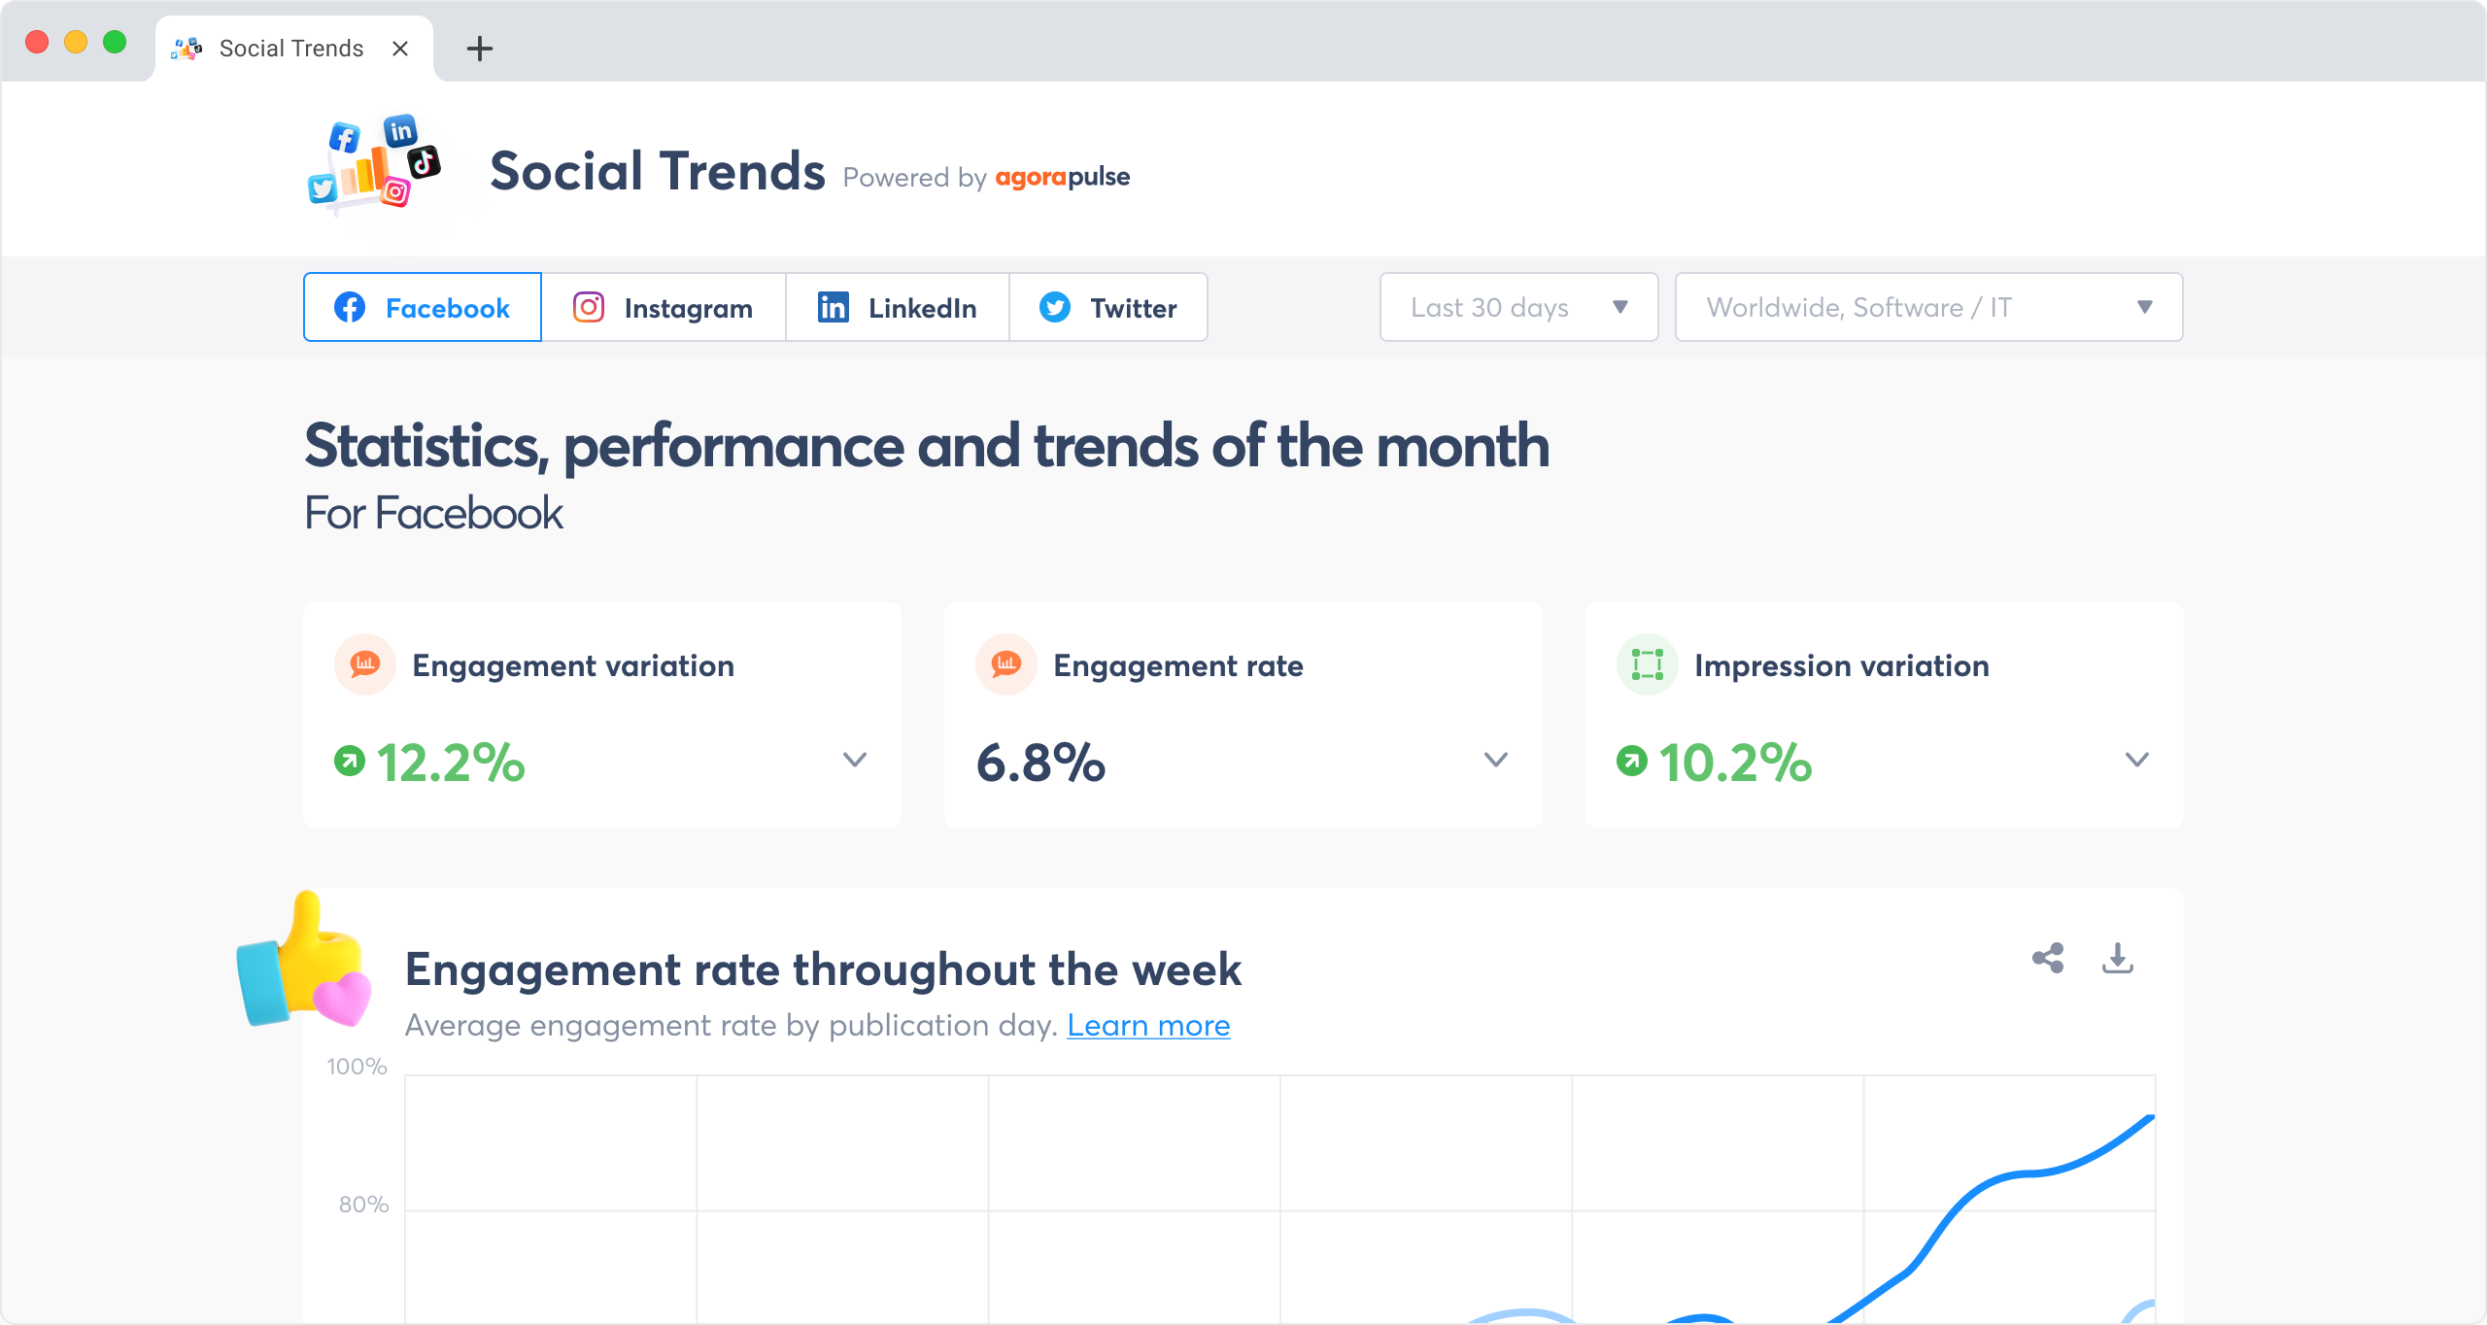Expand the engagement rate dropdown
The width and height of the screenshot is (2487, 1325).
coord(1493,760)
